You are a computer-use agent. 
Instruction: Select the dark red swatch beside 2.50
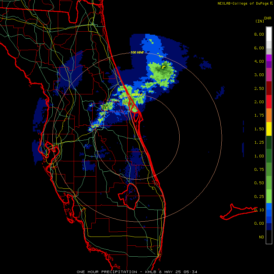click(x=269, y=88)
